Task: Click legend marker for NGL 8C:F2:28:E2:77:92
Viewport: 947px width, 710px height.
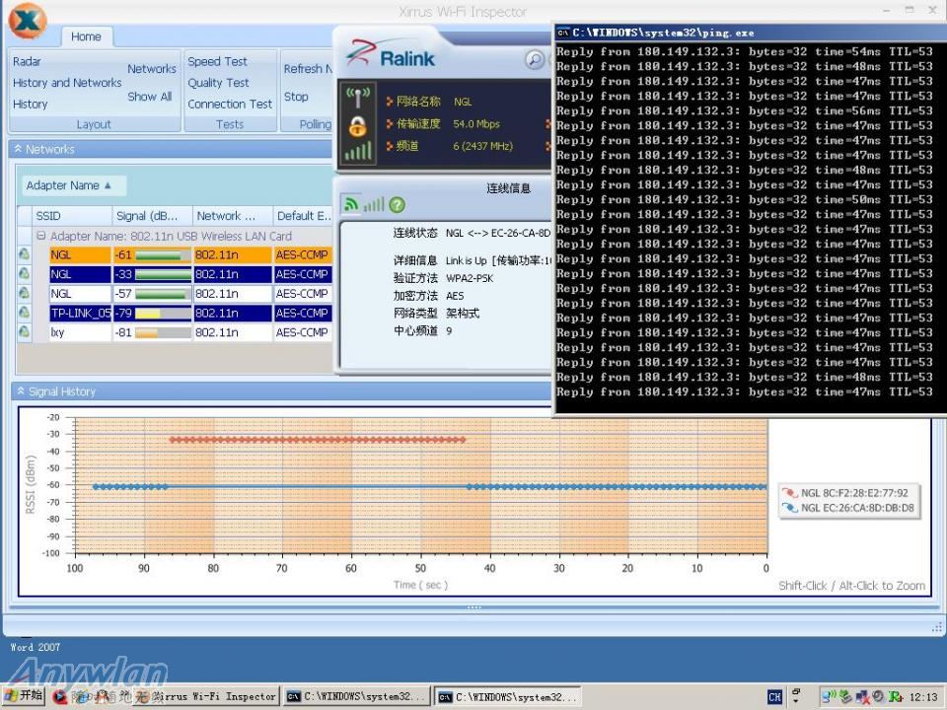Action: tap(790, 493)
